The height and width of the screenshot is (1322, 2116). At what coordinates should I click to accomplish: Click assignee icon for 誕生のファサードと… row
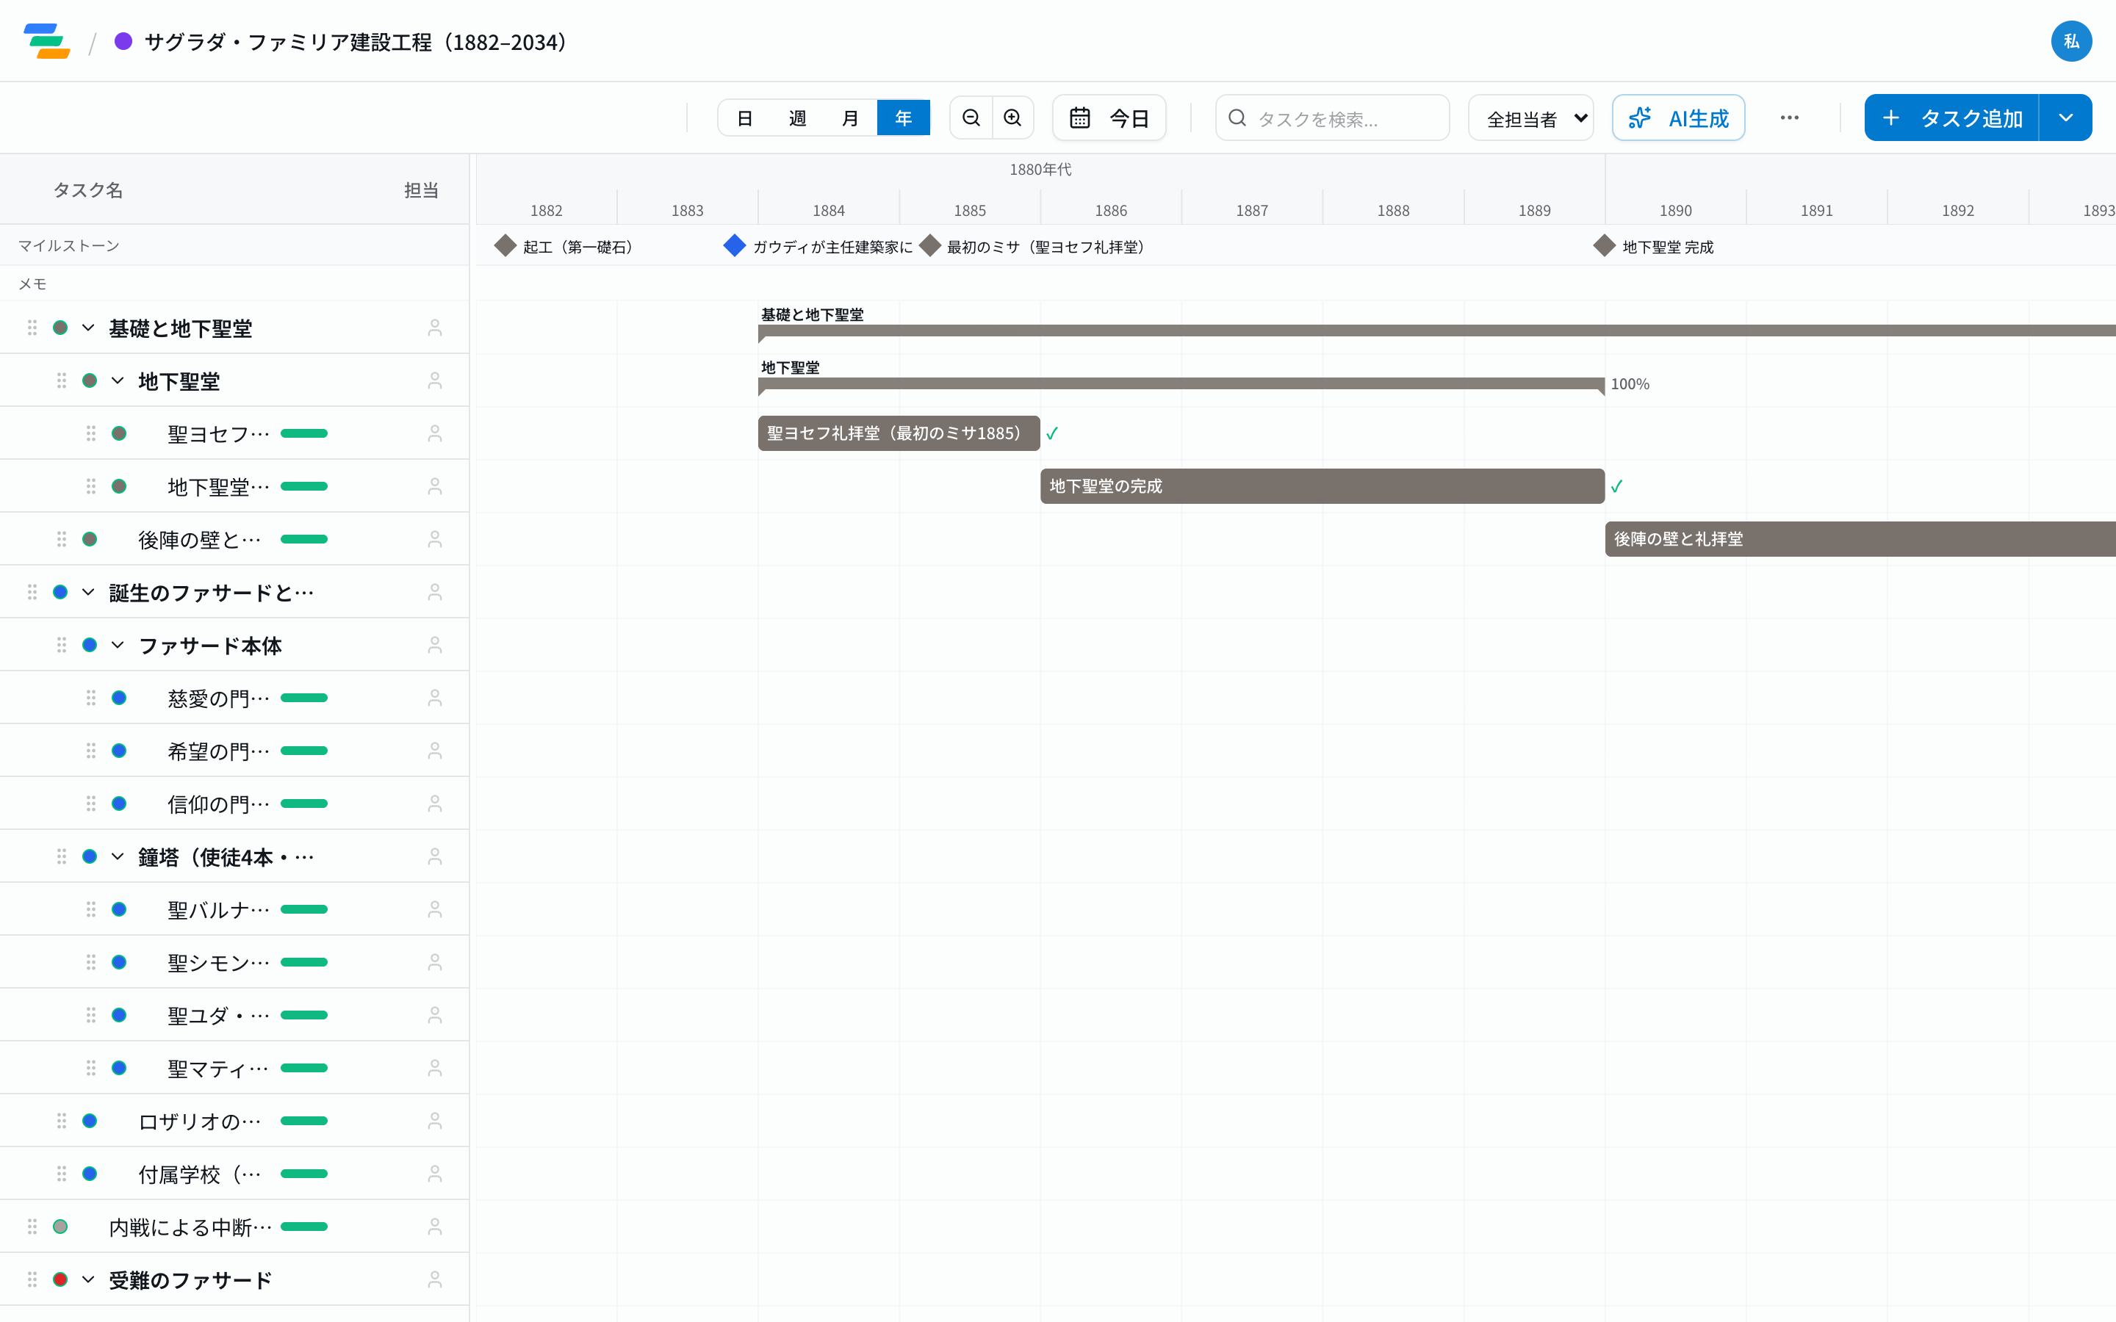coord(434,592)
